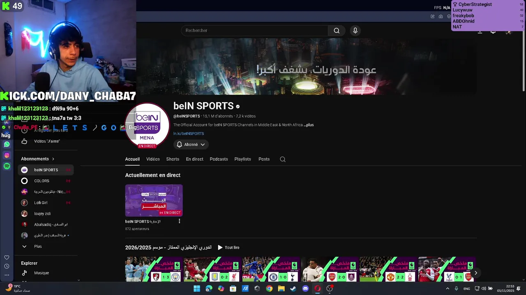Open the browser sidebar heart bookmarks icon

tap(7, 257)
